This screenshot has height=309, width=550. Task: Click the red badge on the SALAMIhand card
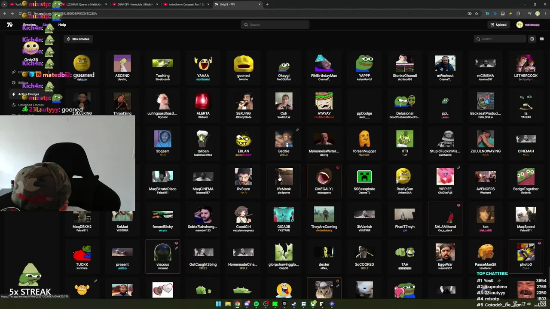[x=458, y=205]
